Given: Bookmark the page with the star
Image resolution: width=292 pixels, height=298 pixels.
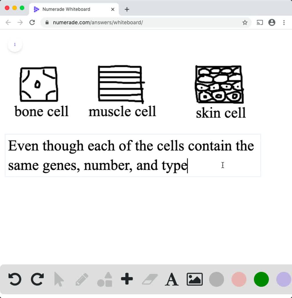Looking at the screenshot, I should pos(245,22).
